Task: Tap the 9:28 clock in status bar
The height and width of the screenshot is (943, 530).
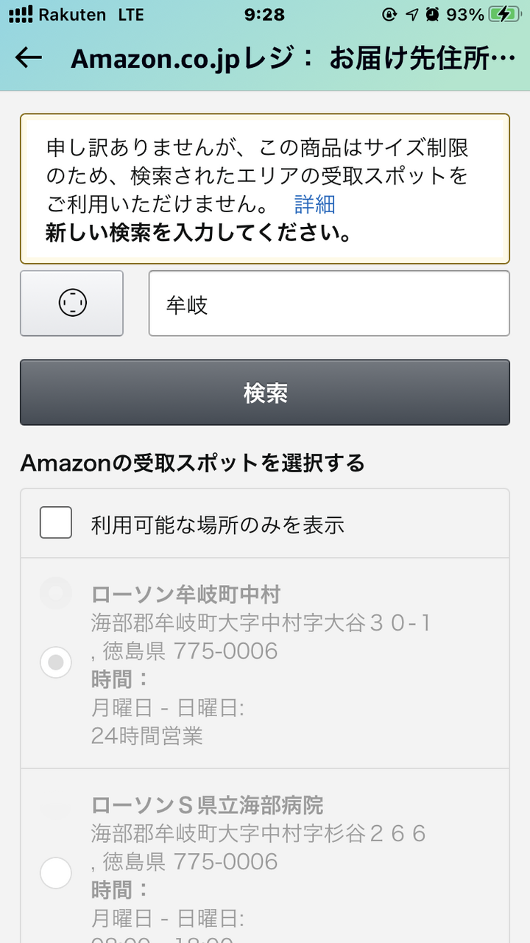Action: coord(264,14)
